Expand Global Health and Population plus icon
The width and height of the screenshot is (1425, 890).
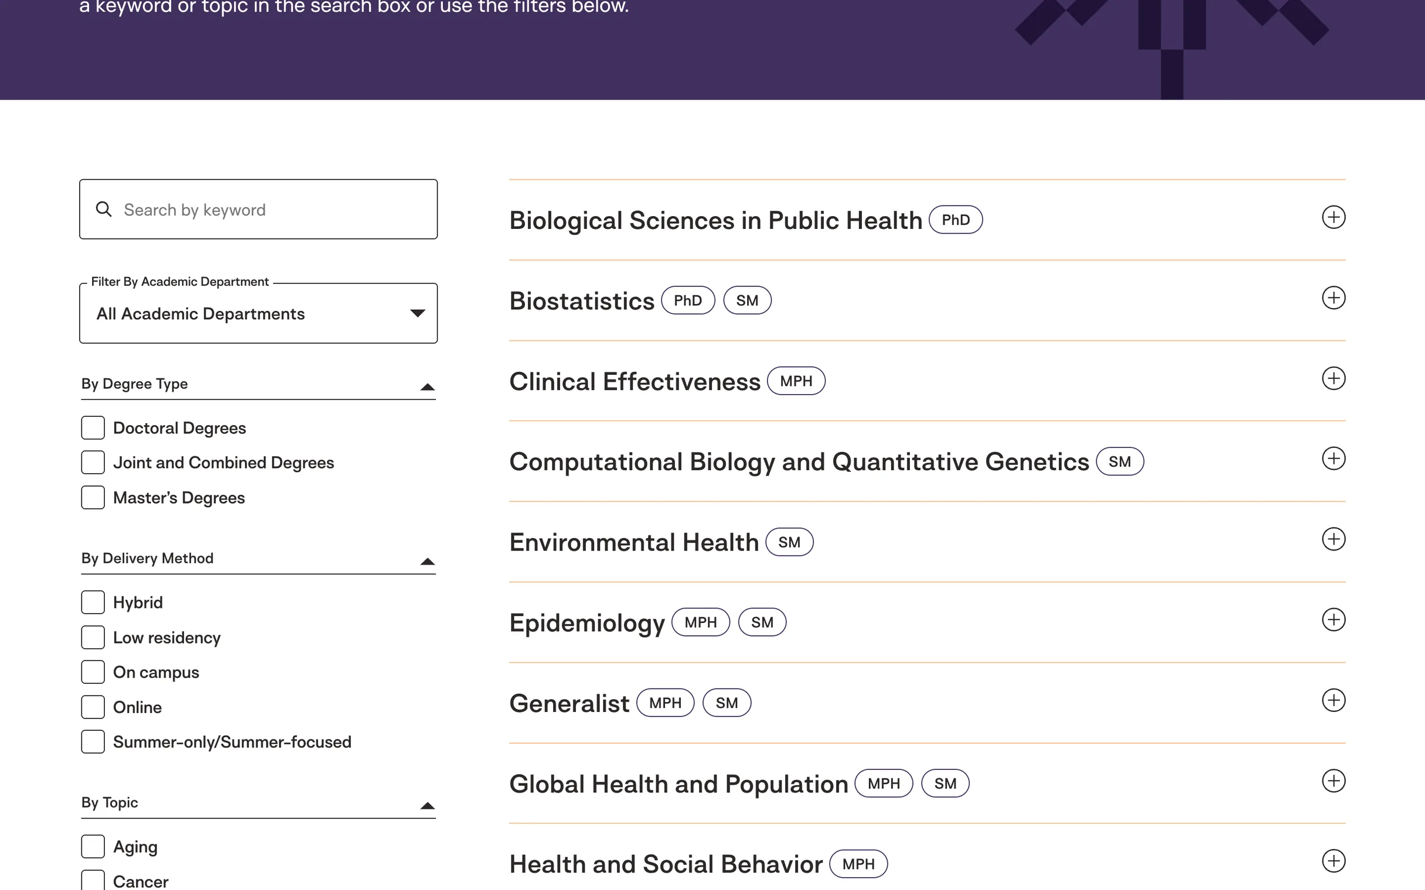[x=1333, y=781]
